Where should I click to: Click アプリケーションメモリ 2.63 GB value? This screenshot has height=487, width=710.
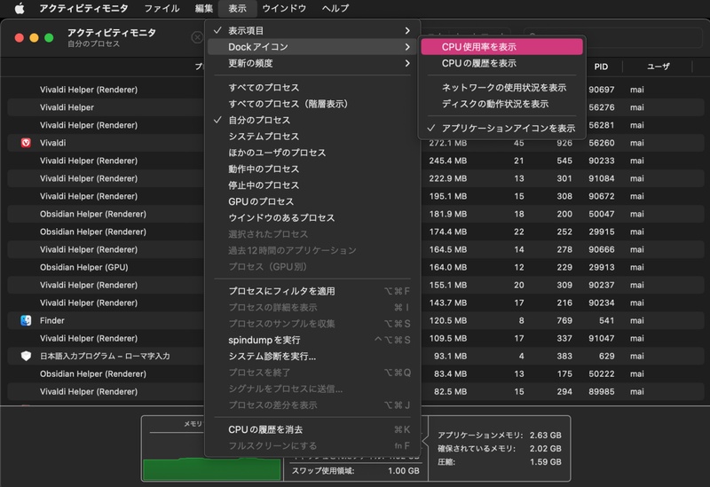(x=545, y=435)
